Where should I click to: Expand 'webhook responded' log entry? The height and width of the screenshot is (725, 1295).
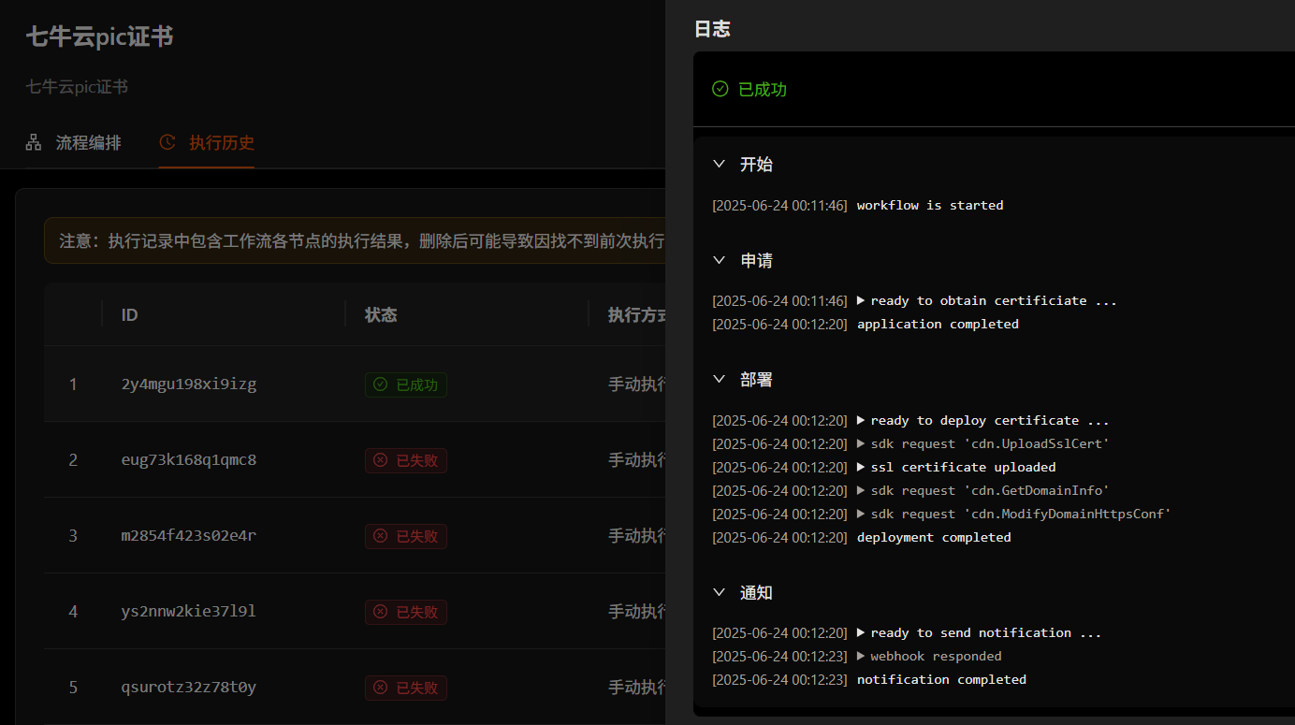pyautogui.click(x=861, y=657)
